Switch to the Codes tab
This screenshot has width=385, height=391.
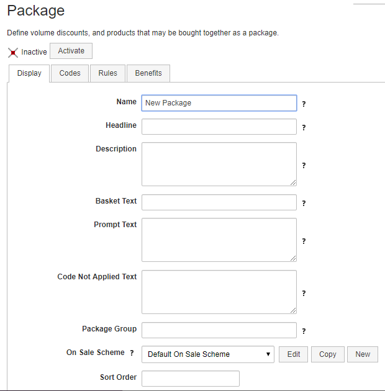tap(70, 73)
